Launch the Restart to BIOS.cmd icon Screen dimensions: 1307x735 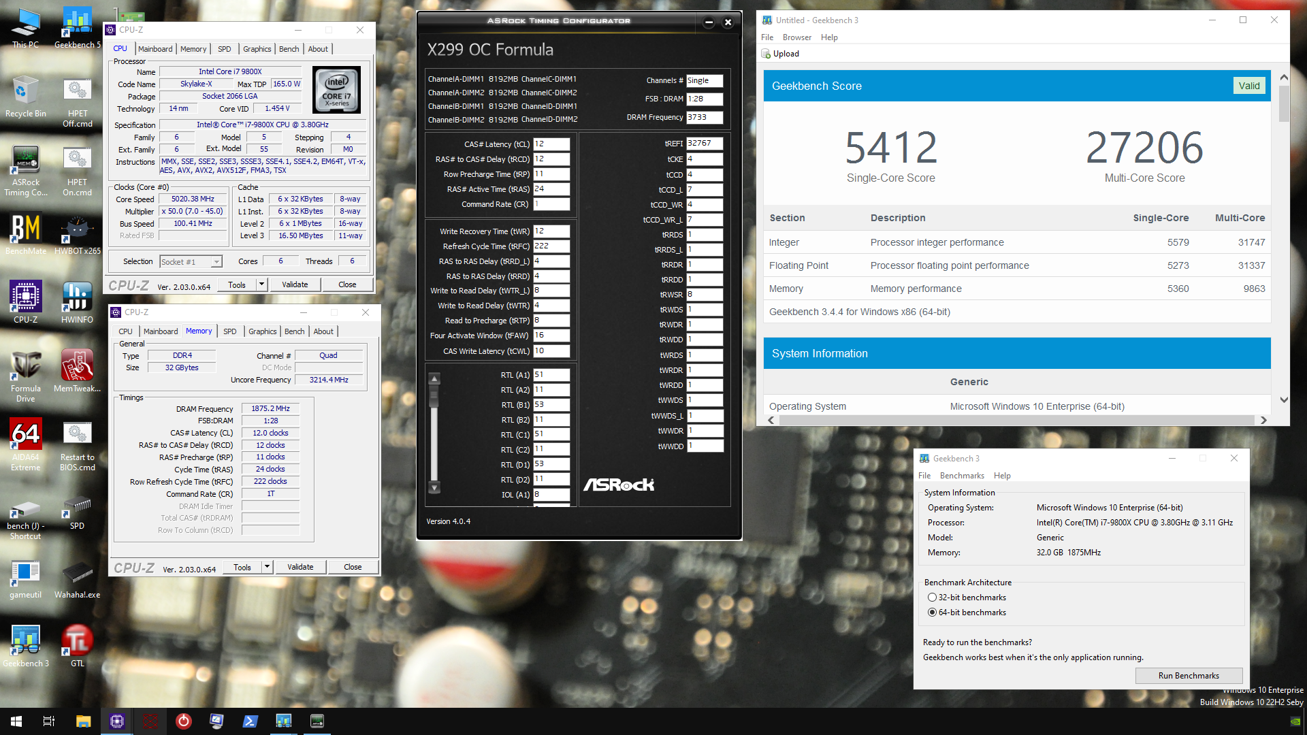click(x=78, y=446)
